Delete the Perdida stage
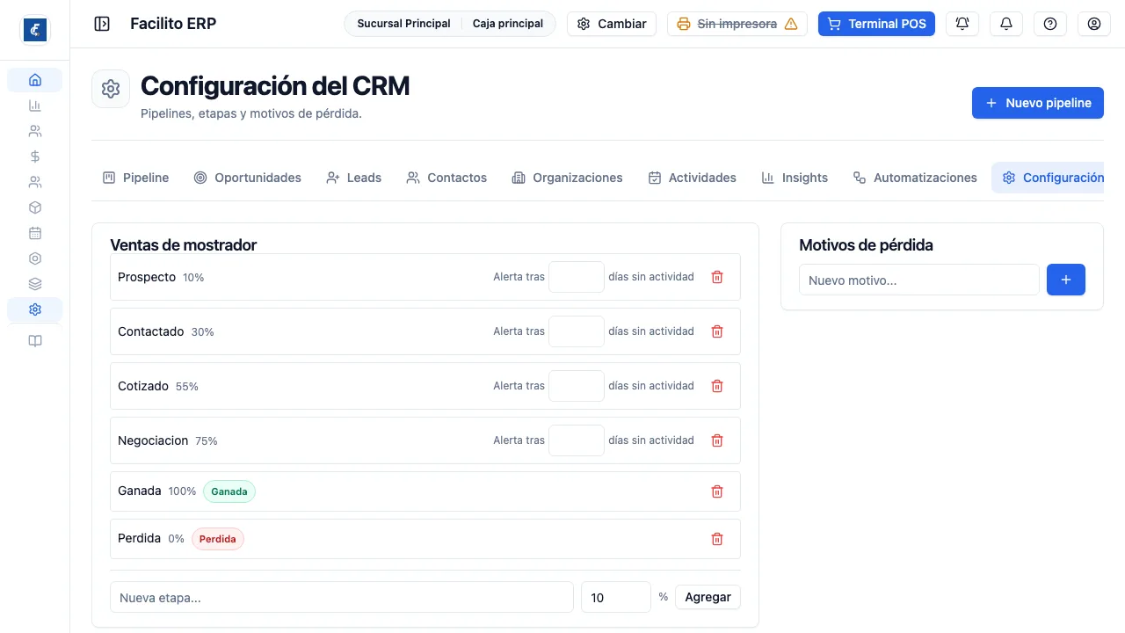The width and height of the screenshot is (1125, 633). pyautogui.click(x=717, y=539)
